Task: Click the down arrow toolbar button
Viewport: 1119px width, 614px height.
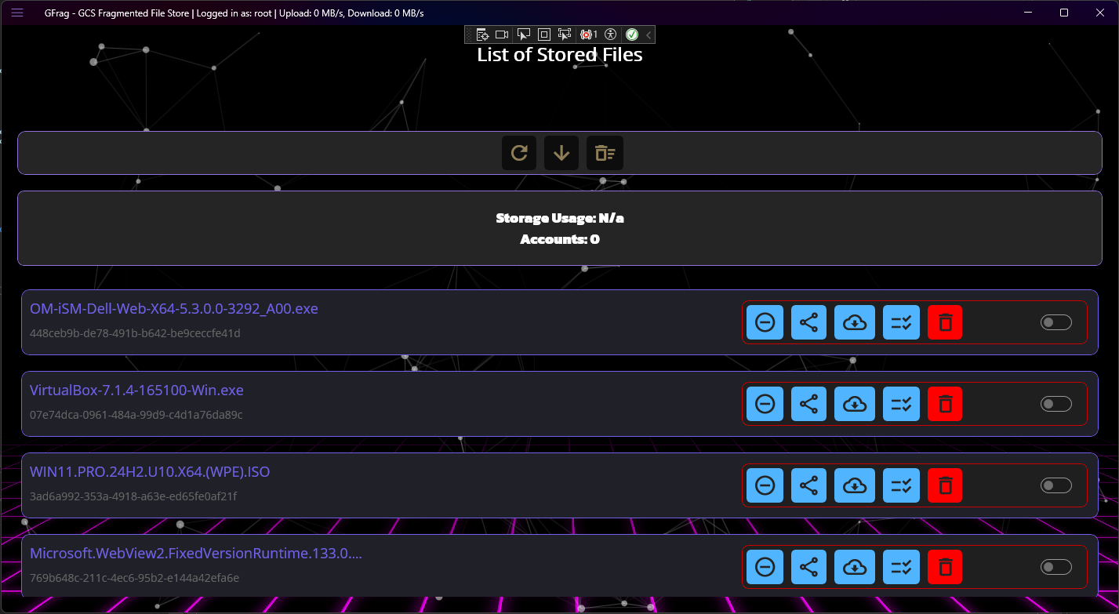Action: (561, 153)
